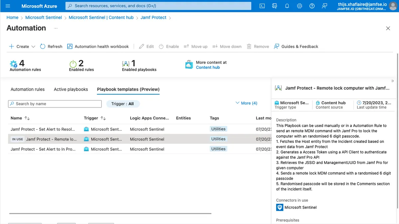Expand the More (4) filters
This screenshot has height=224, width=399.
click(x=246, y=103)
